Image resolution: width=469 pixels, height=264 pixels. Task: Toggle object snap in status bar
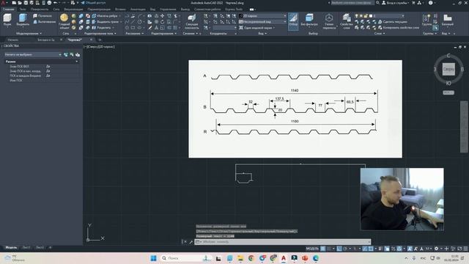pos(371,249)
